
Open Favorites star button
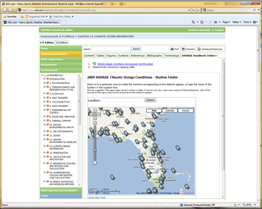10,17
